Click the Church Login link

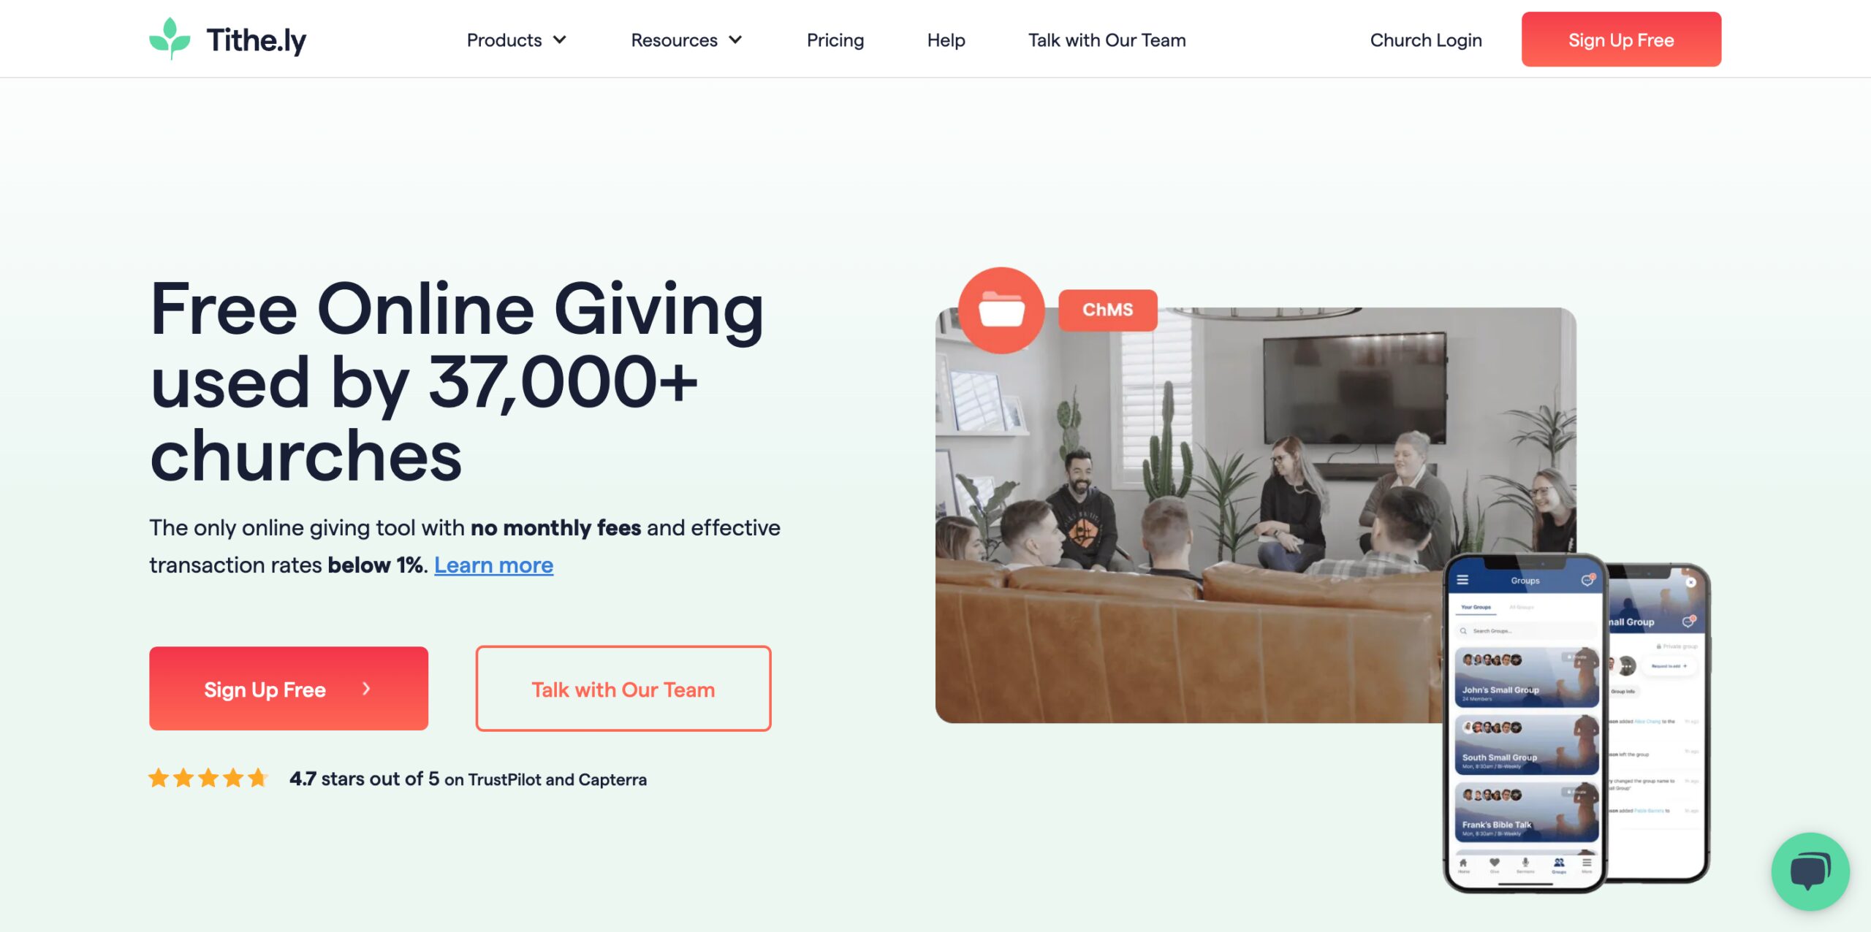(x=1425, y=40)
